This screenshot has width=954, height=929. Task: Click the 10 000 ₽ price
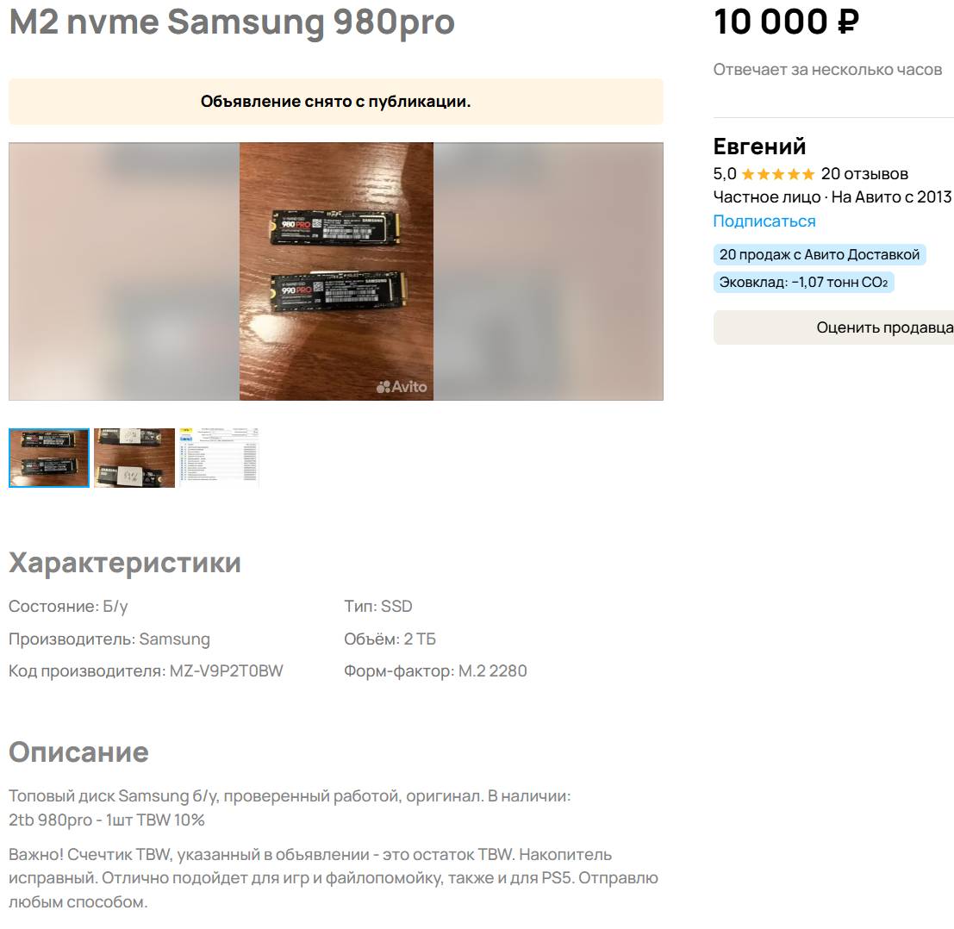click(x=786, y=22)
